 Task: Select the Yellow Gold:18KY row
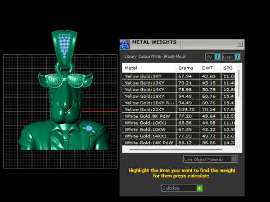pyautogui.click(x=178, y=96)
